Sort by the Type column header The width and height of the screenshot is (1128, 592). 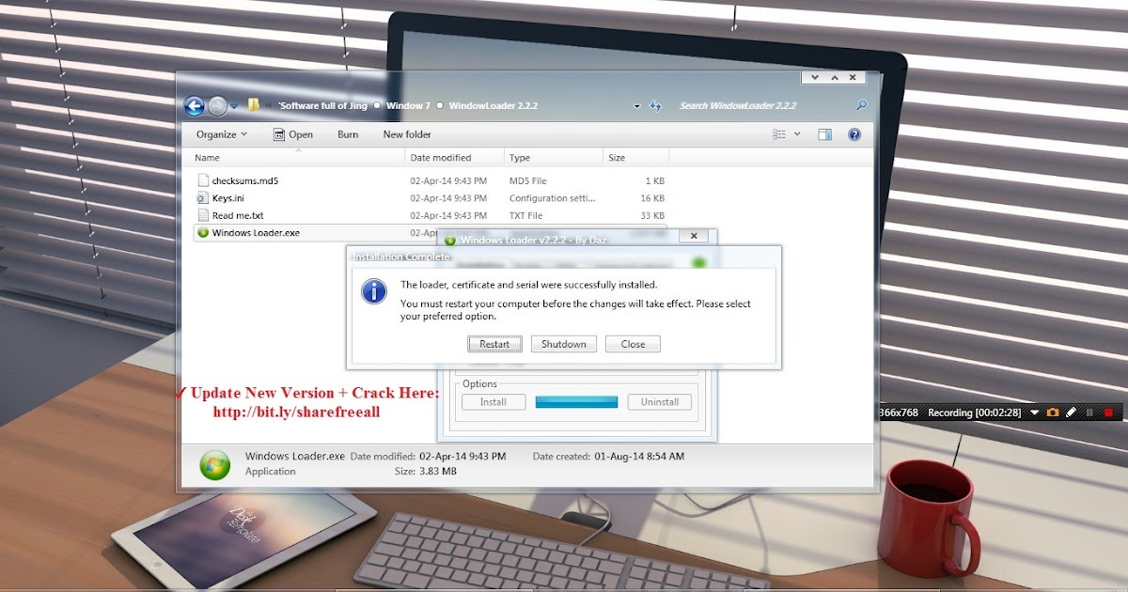click(553, 158)
